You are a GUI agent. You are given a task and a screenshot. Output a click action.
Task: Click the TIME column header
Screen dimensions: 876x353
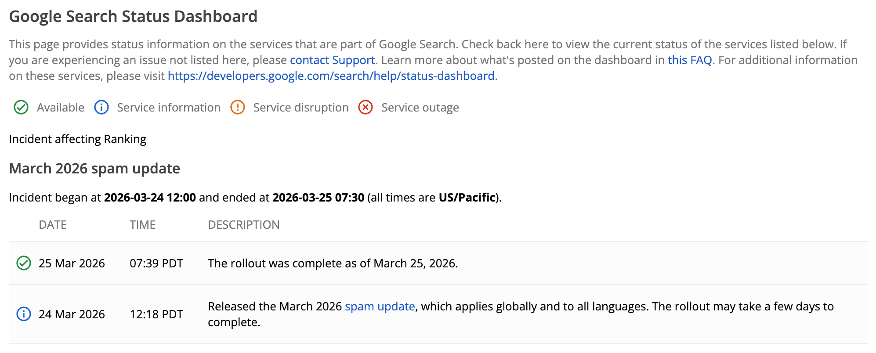click(142, 225)
